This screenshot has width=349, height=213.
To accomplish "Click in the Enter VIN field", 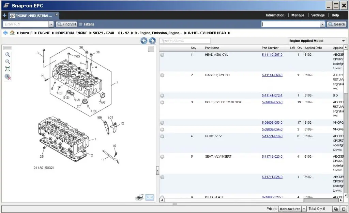I will pos(26,24).
